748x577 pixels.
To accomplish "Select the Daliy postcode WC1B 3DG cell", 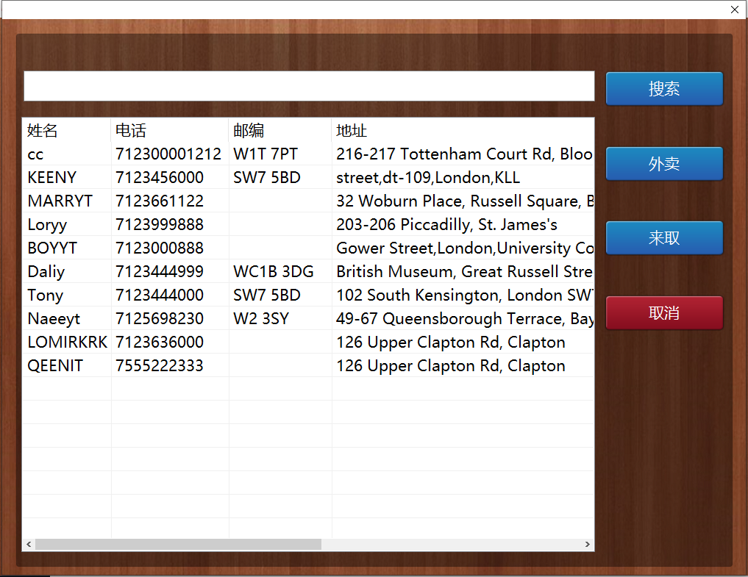I will click(273, 272).
